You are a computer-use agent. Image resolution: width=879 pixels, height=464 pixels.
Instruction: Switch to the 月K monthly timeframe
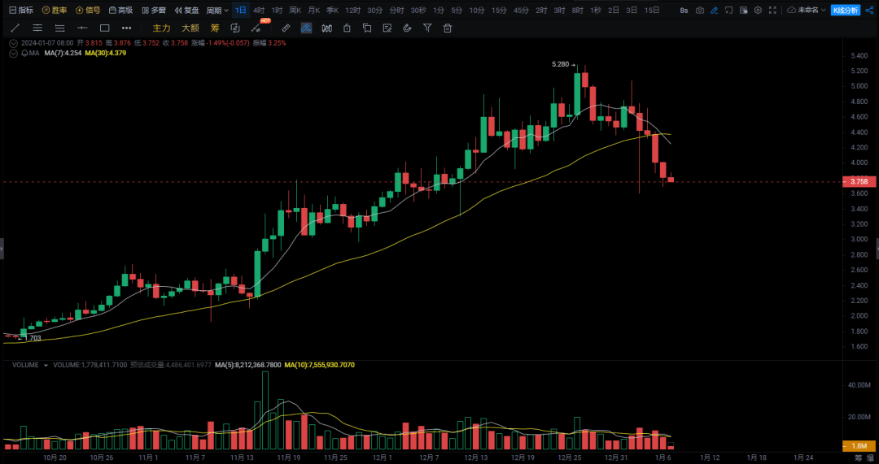point(314,10)
